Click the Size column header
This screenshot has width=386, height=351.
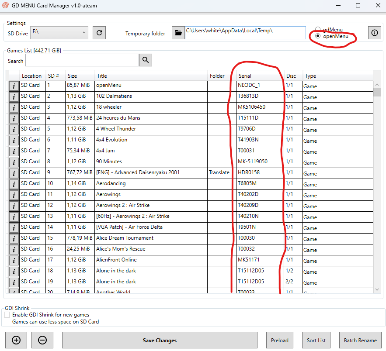coord(80,76)
